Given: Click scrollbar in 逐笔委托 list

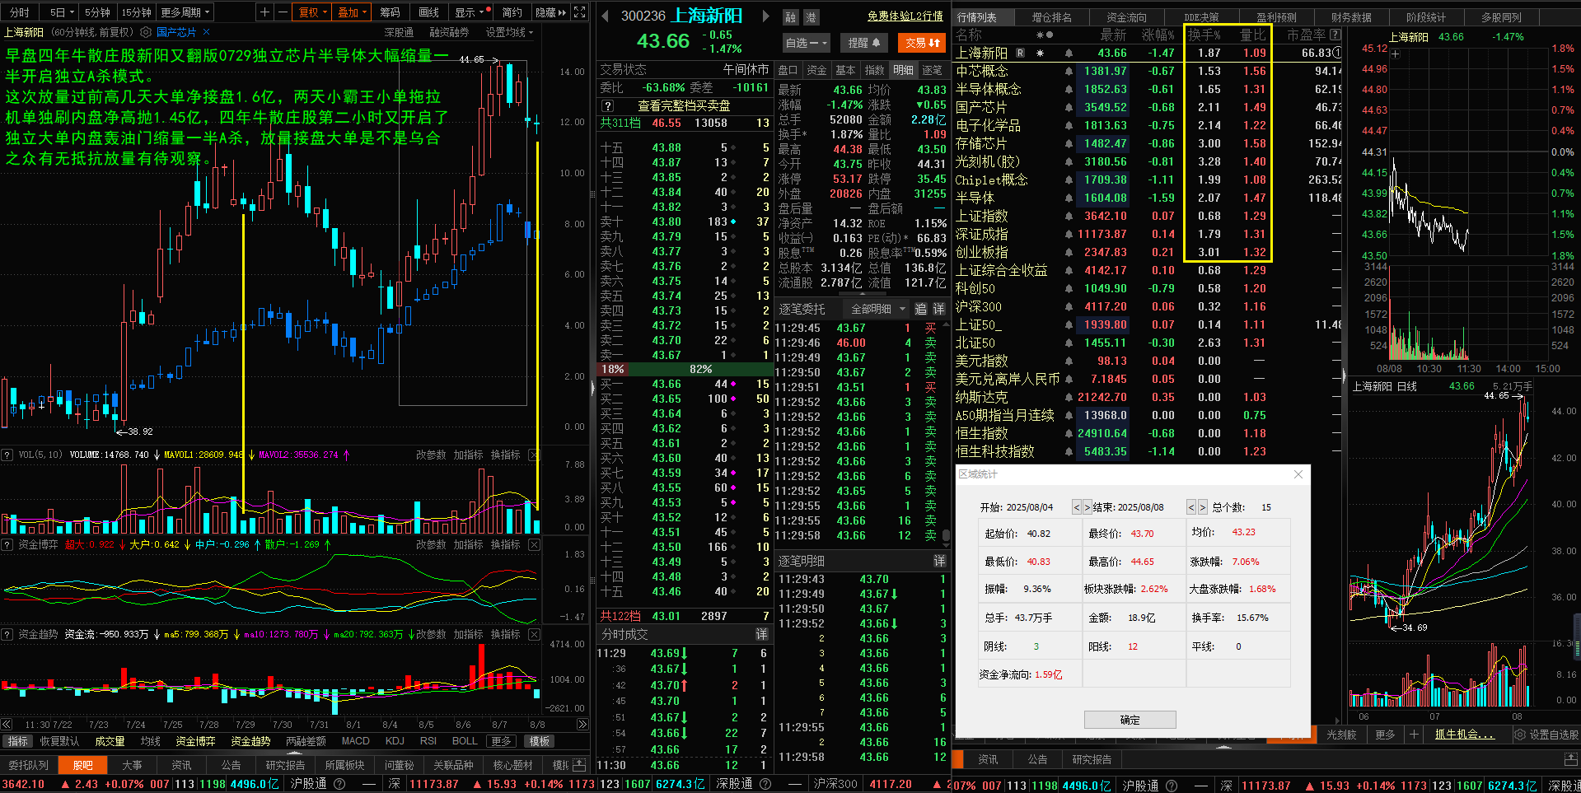Looking at the screenshot, I should coord(947,534).
